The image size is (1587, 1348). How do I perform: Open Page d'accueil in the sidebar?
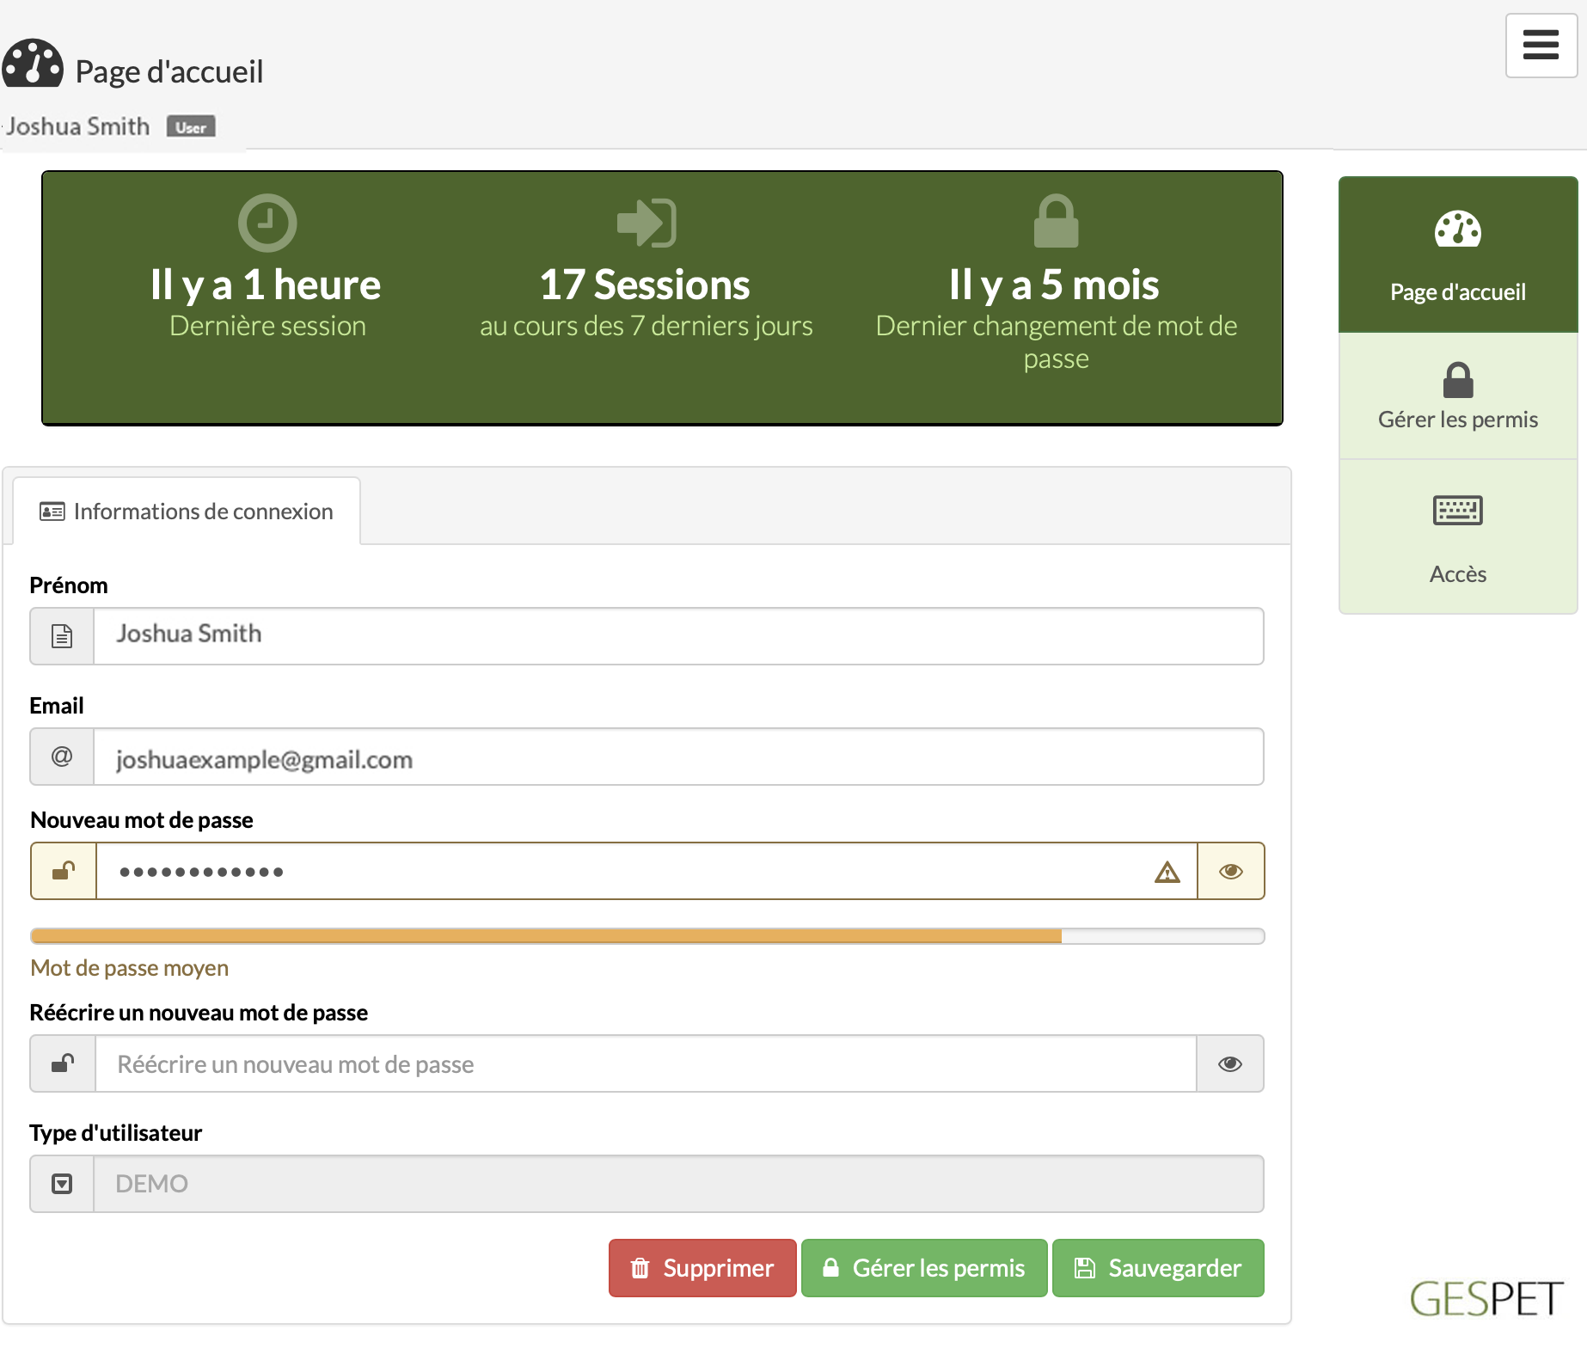(x=1457, y=255)
